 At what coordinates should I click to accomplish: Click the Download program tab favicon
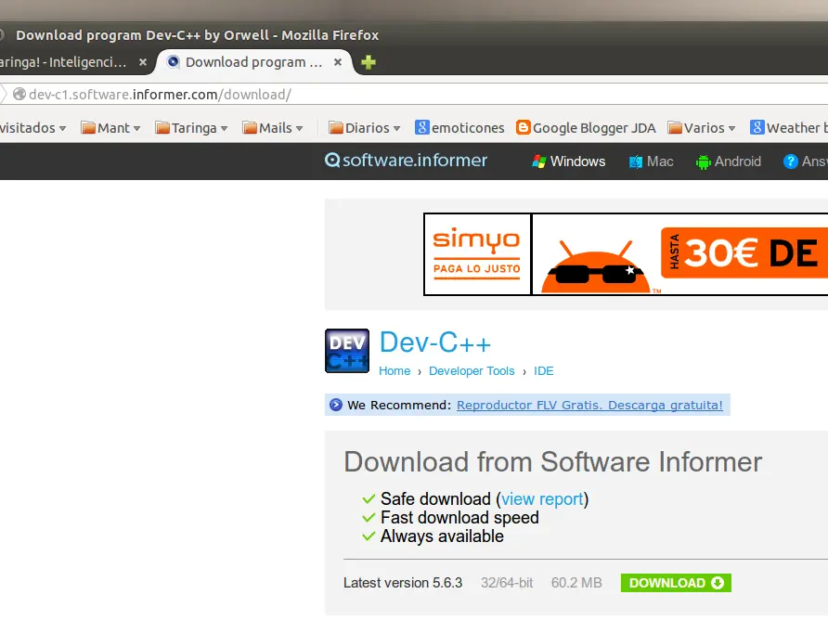pyautogui.click(x=173, y=62)
